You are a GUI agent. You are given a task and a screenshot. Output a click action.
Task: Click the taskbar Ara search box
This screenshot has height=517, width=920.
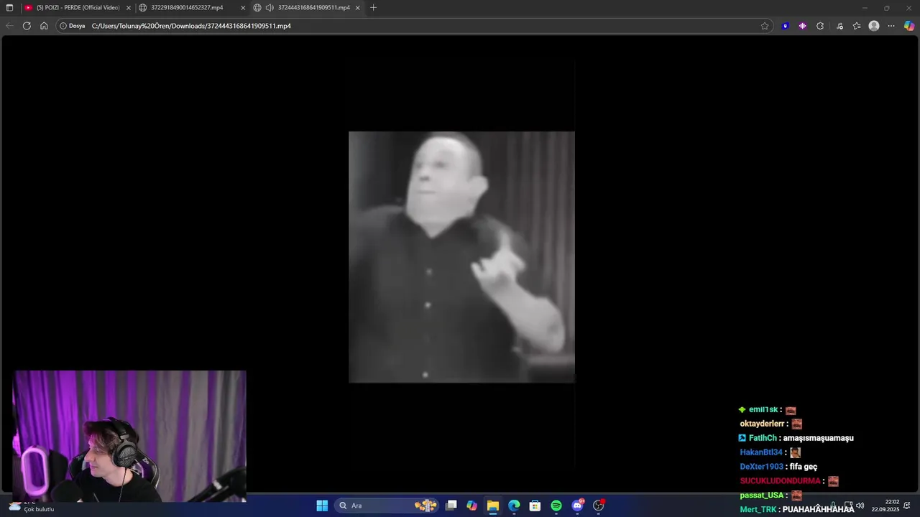pyautogui.click(x=387, y=506)
